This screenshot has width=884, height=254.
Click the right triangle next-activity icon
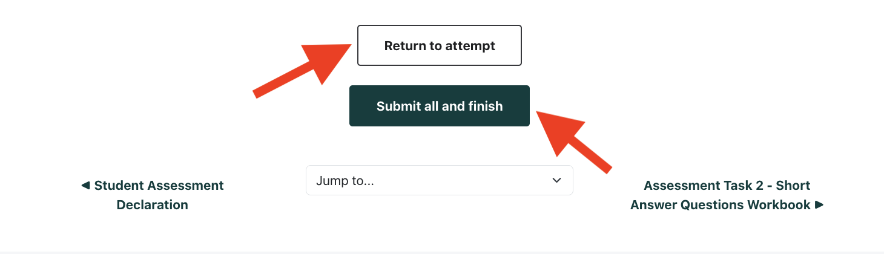pos(819,204)
